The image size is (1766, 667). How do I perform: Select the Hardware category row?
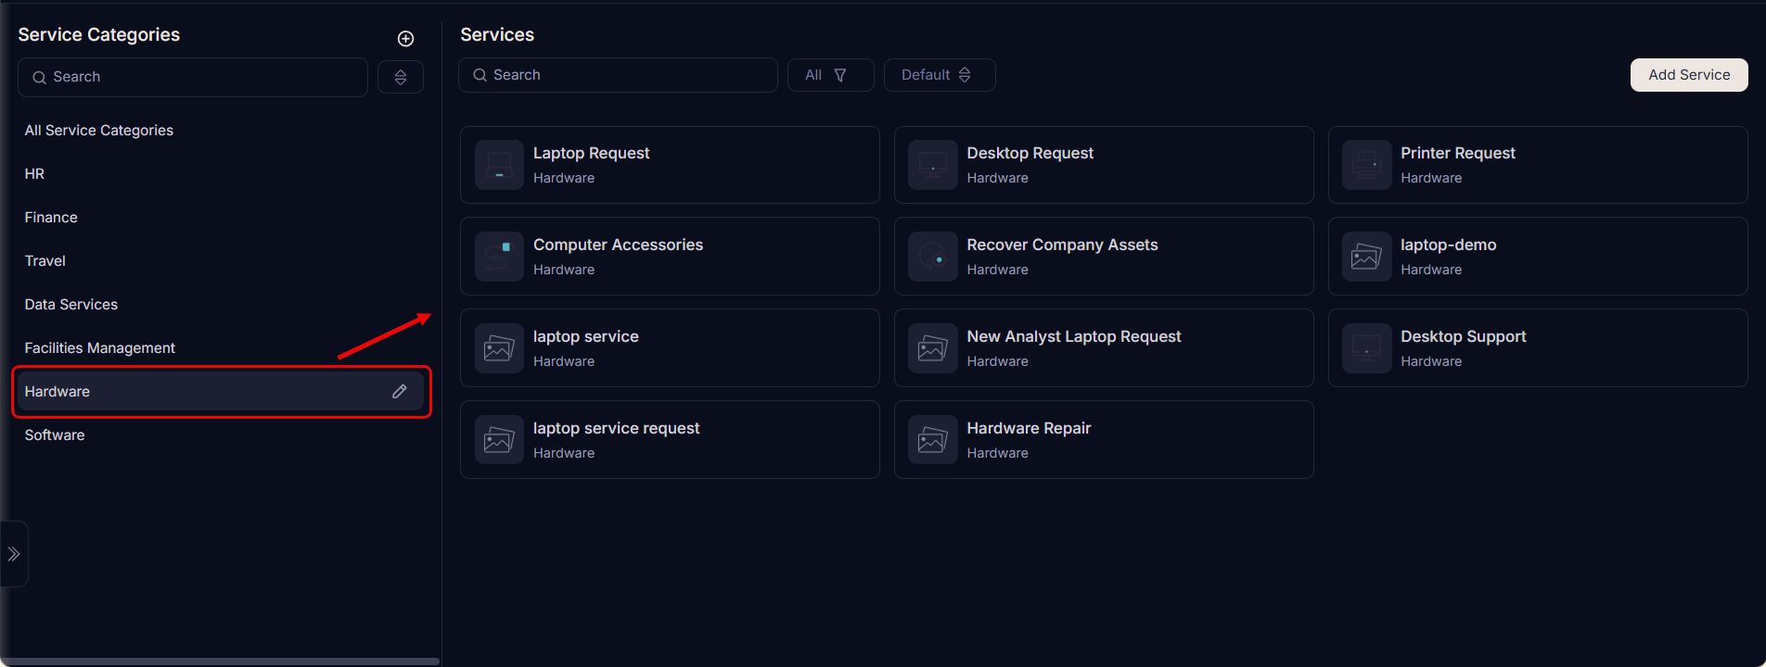(221, 391)
